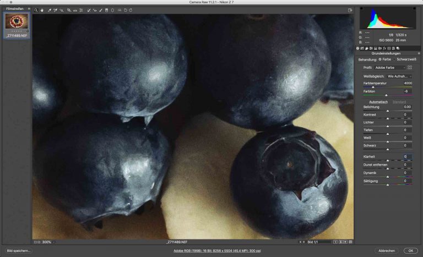Click Abbrechen to cancel
Image resolution: width=423 pixels, height=257 pixels.
(387, 250)
